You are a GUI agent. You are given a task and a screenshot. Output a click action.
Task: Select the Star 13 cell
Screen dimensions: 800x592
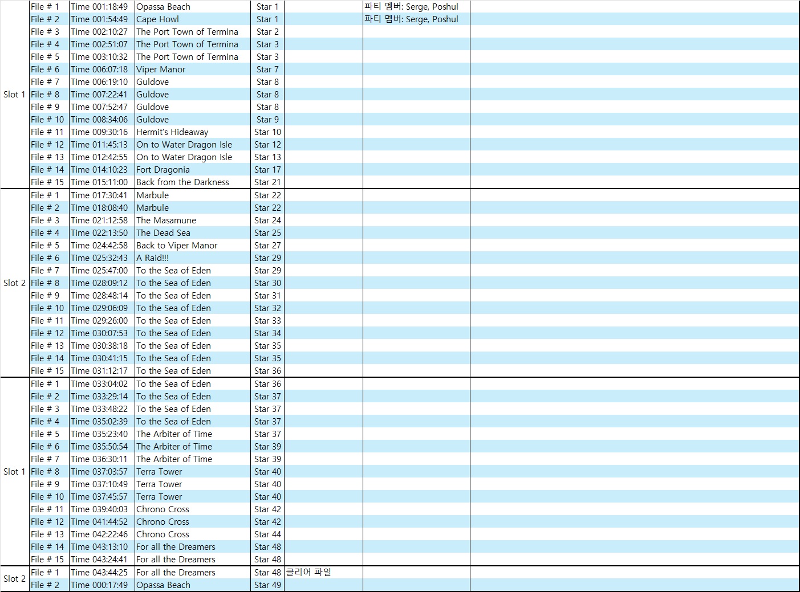[267, 157]
